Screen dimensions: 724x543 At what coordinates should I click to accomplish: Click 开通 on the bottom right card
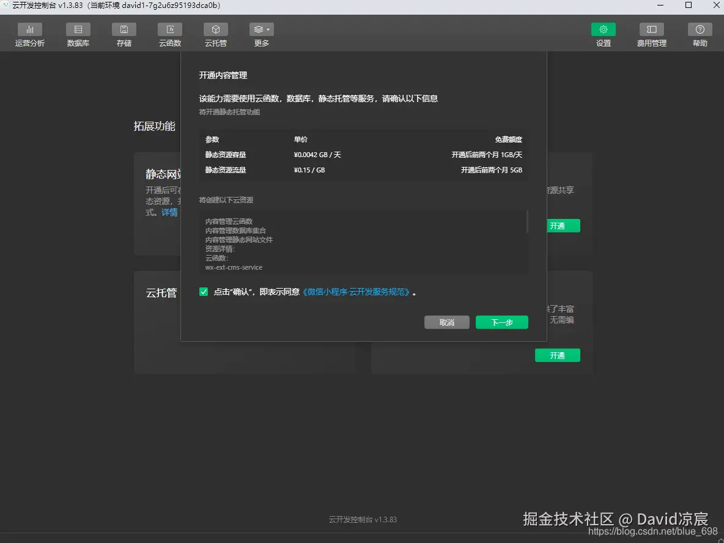(557, 355)
